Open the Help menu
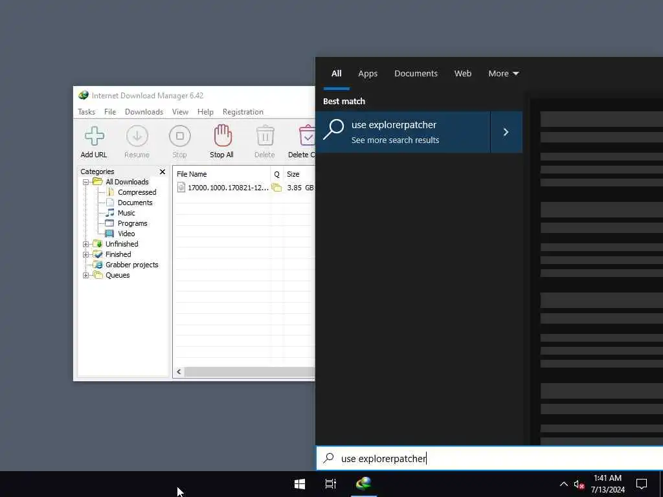The image size is (663, 497). 205,112
